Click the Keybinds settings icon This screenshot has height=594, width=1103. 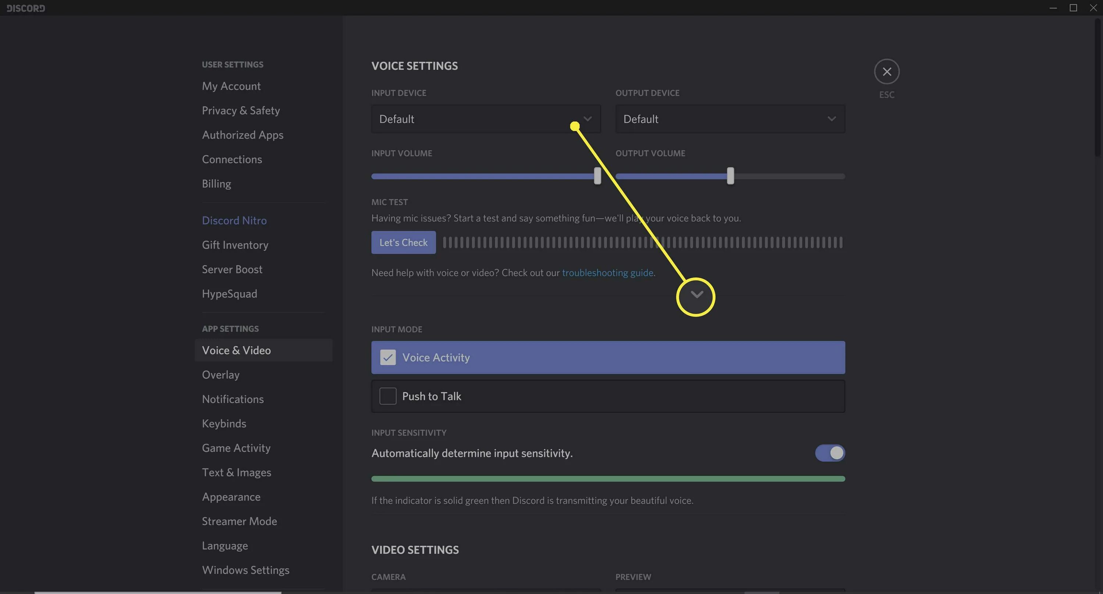pos(224,423)
